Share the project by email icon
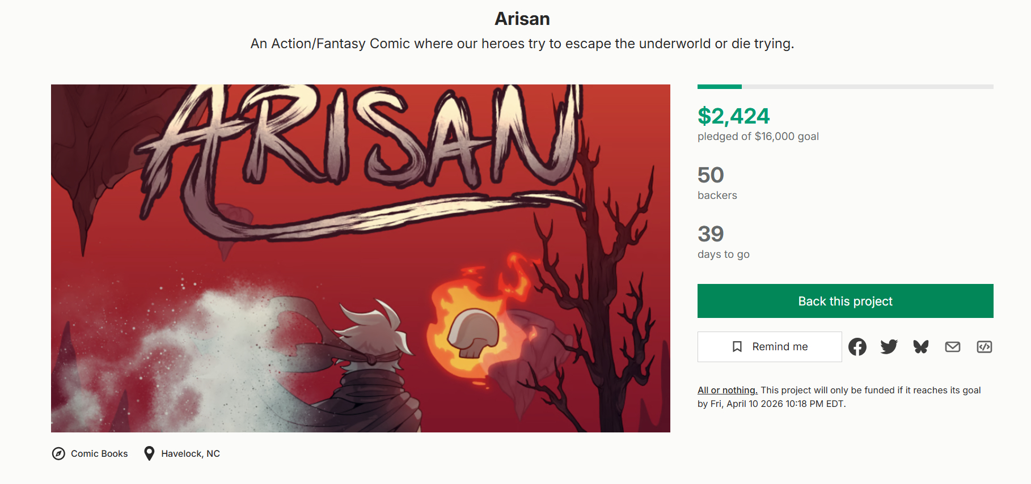Screen dimensions: 1031x484 952,347
